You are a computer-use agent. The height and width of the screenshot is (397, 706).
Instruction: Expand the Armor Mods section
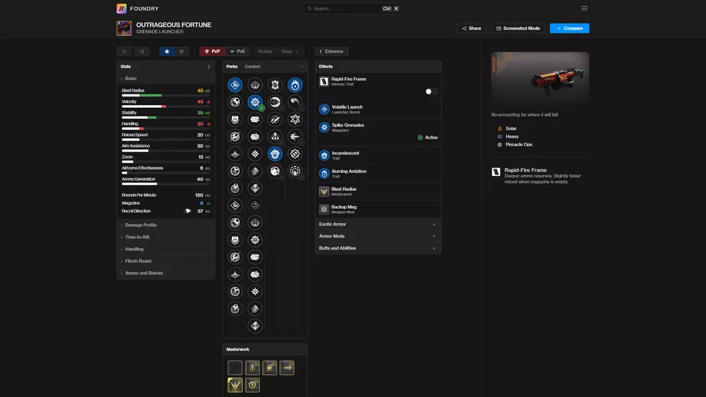[378, 236]
